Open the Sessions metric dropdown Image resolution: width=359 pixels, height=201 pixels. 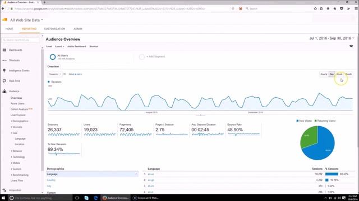tap(55, 74)
